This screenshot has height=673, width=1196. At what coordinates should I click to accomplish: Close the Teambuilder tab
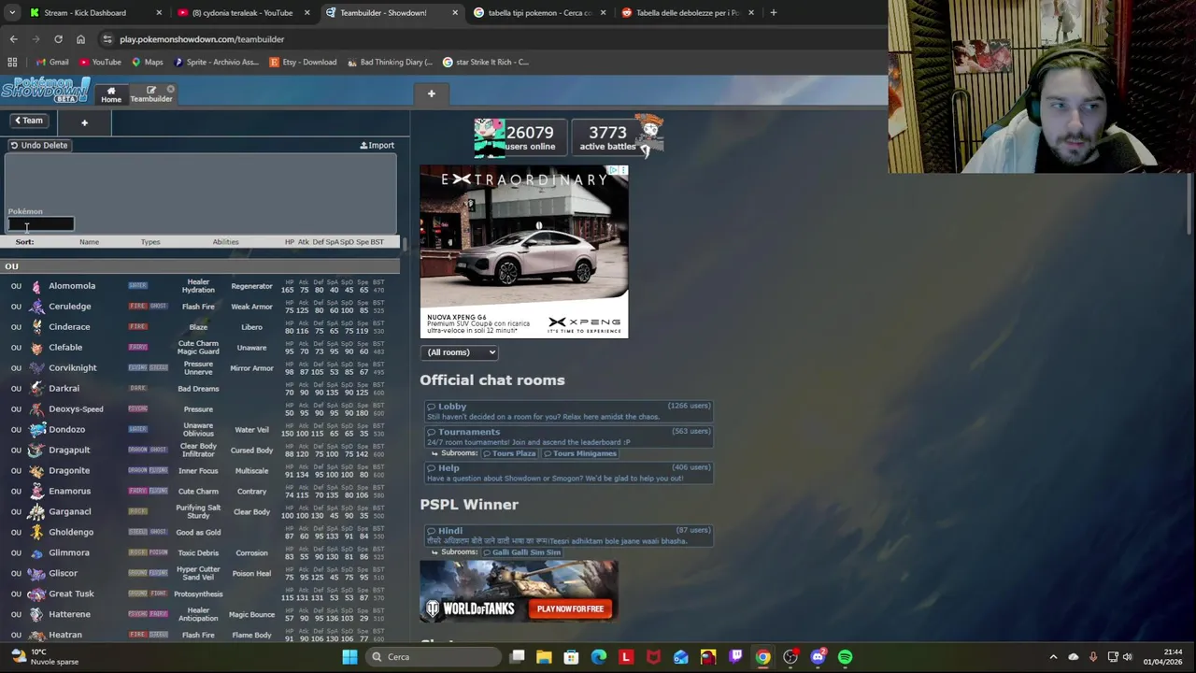tap(171, 91)
